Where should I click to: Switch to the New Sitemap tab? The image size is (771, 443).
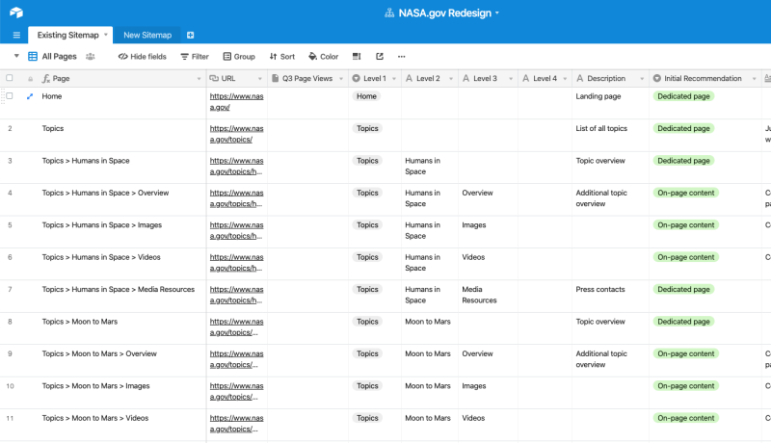(x=147, y=35)
